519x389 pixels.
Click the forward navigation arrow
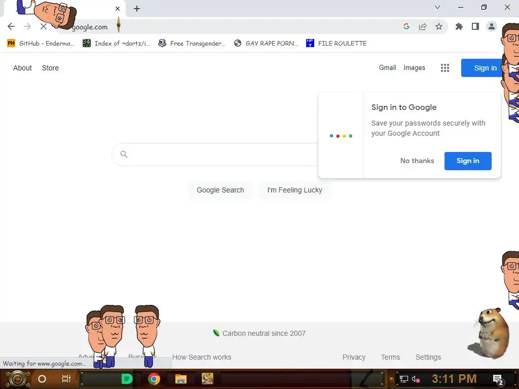click(27, 26)
